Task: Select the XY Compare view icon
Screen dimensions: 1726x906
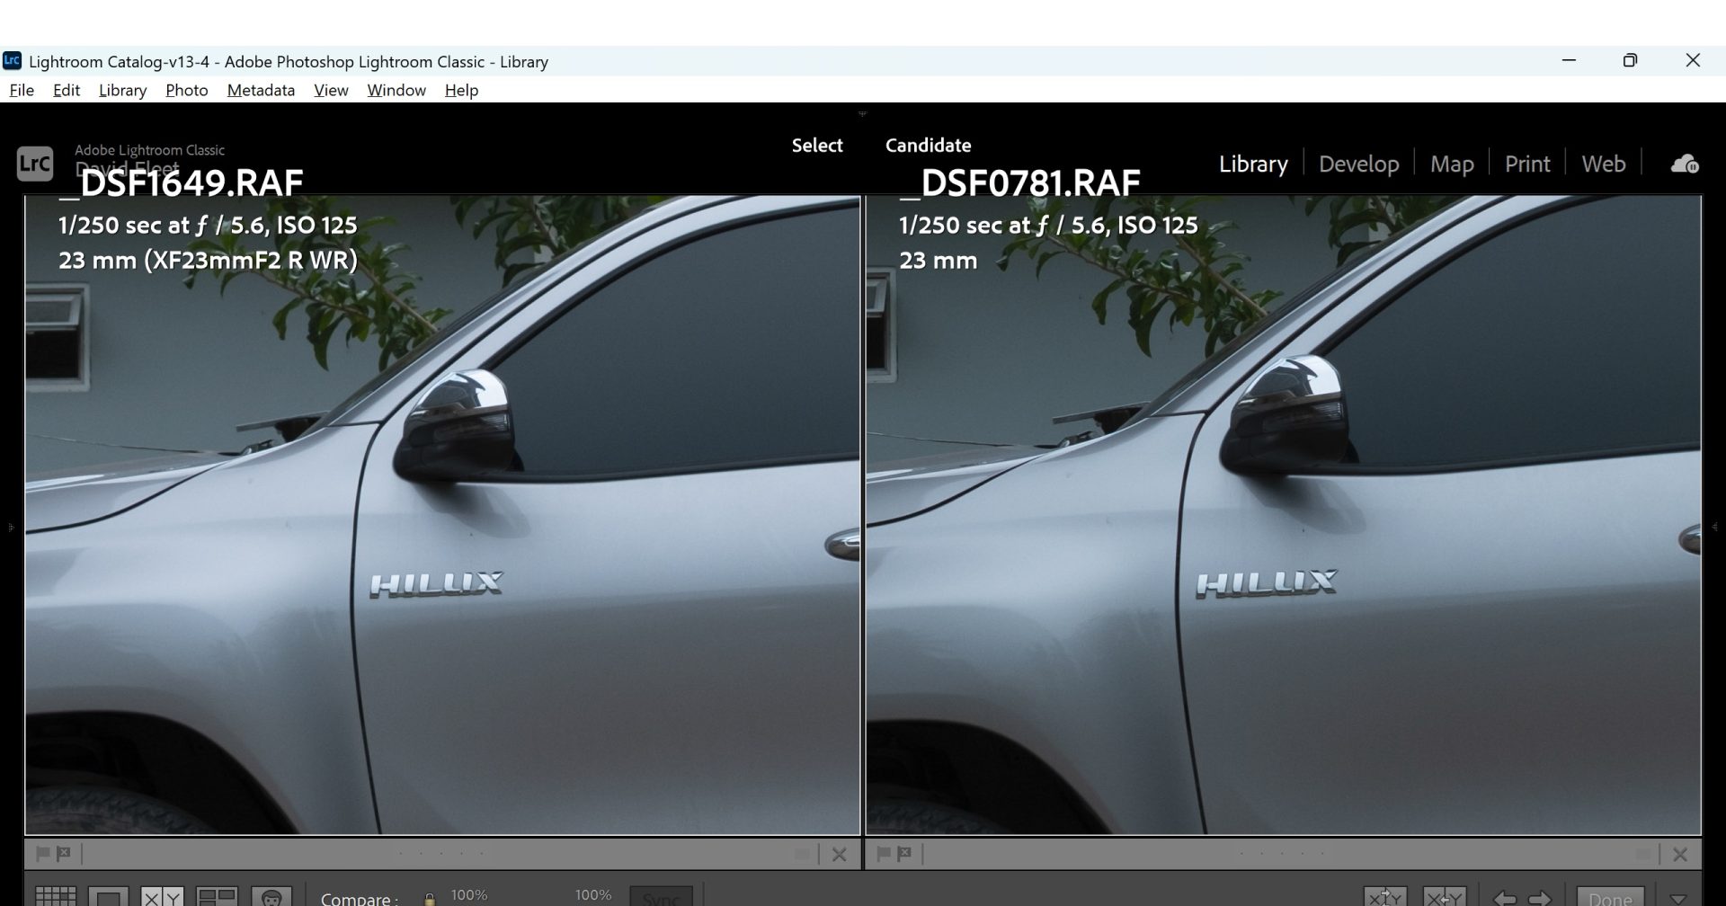Action: coord(162,897)
